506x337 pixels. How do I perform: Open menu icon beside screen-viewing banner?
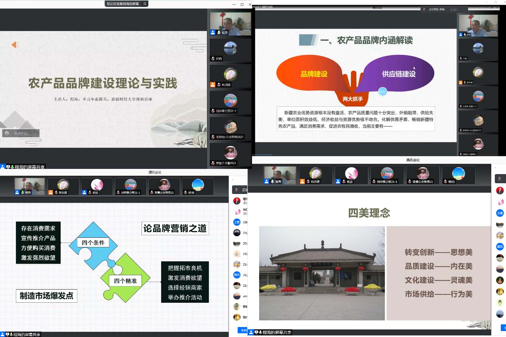(x=145, y=4)
